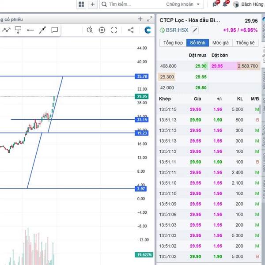
Task: Select the trend line arrow tool
Action: [42, 30]
